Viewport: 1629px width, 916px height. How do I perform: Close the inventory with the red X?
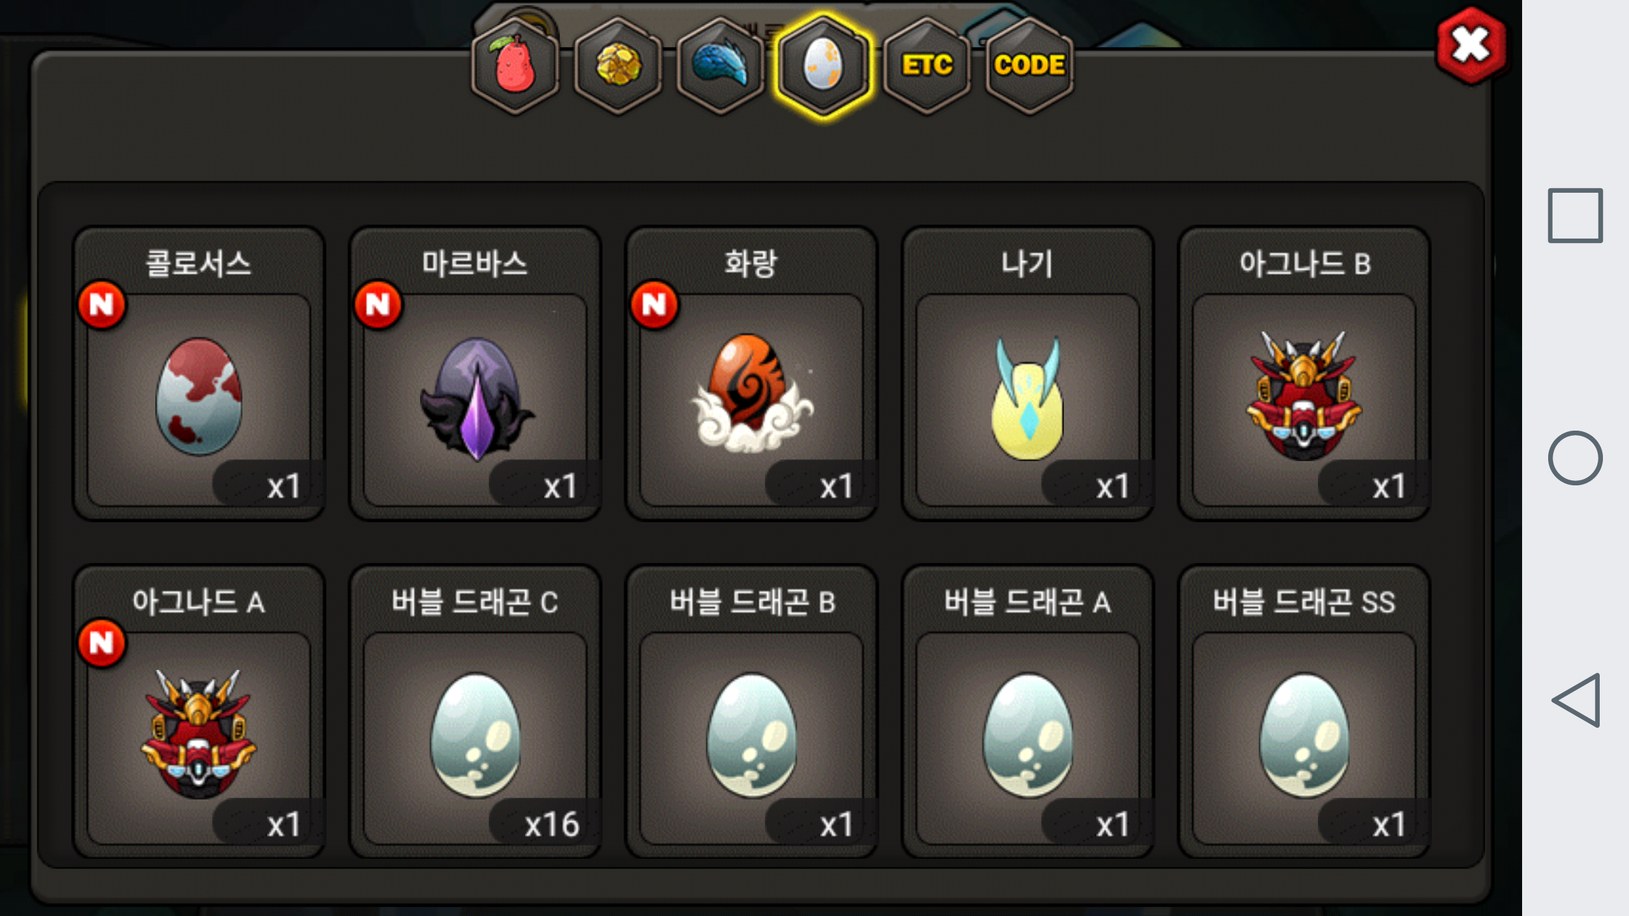click(x=1471, y=46)
